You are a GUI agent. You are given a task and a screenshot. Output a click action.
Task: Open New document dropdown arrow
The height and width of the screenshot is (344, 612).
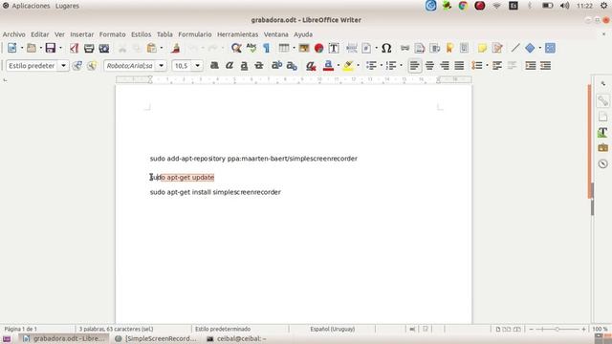point(22,48)
